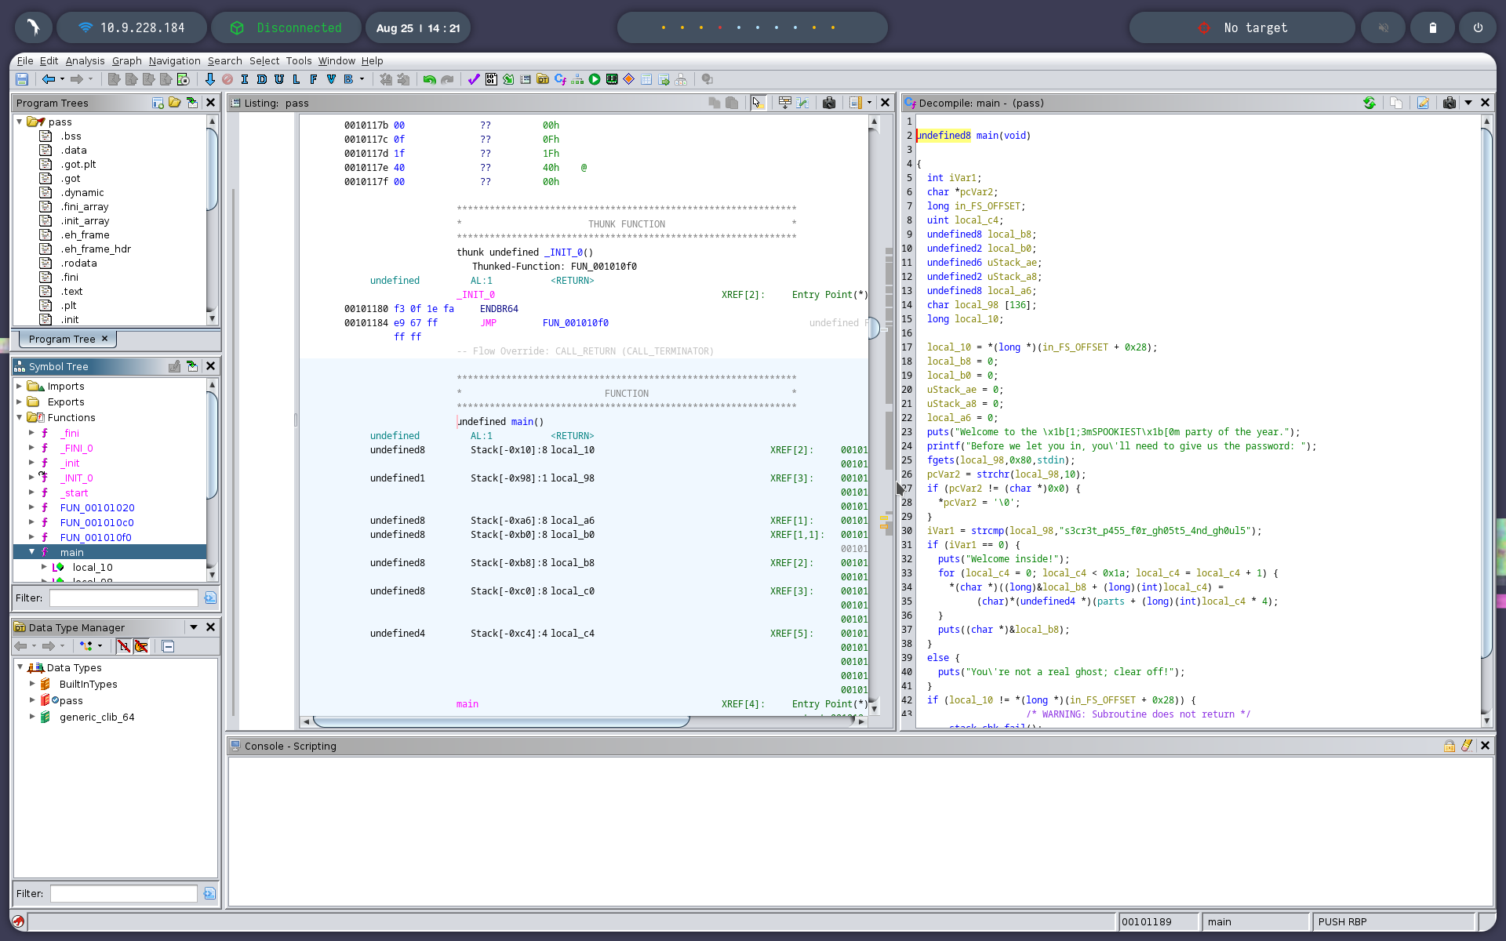Viewport: 1506px width, 941px height.
Task: Click the Symbol Tree filter field
Action: [x=123, y=598]
